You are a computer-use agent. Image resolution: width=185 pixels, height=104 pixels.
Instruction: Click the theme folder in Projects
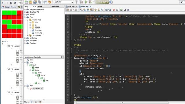click(37, 28)
